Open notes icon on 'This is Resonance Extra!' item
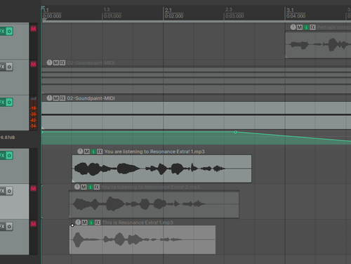The height and width of the screenshot is (264, 351). pos(91,223)
